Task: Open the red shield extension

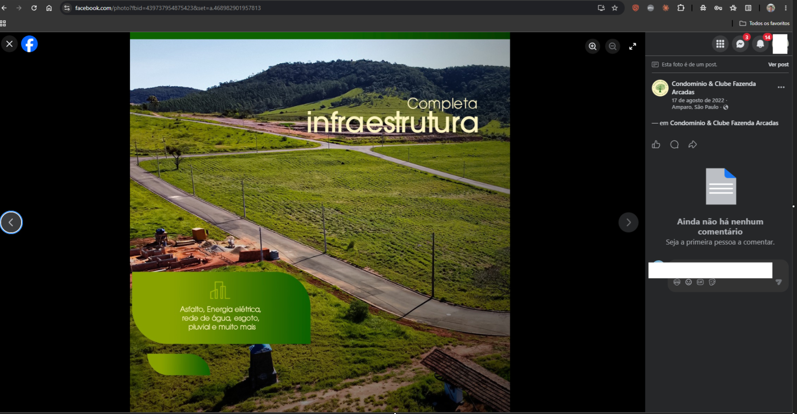Action: [x=635, y=8]
